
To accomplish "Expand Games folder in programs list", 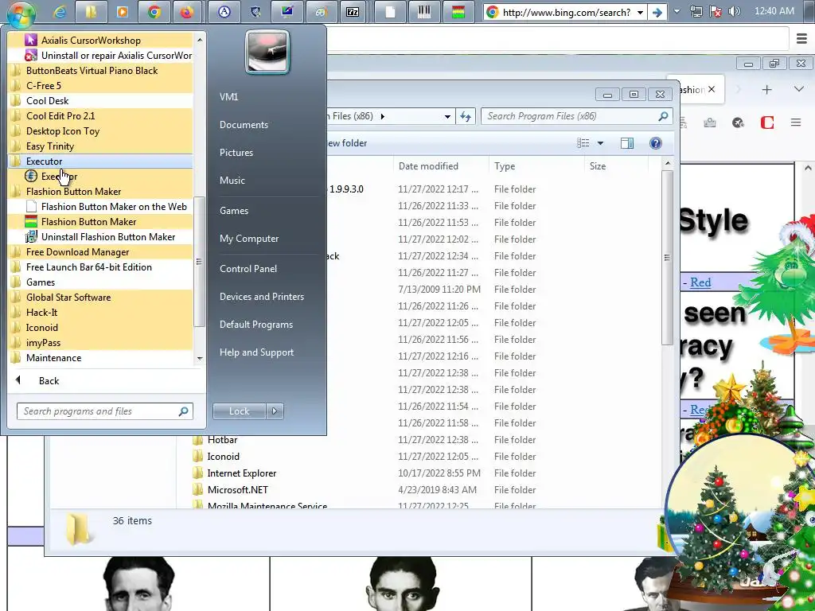I will (x=100, y=282).
